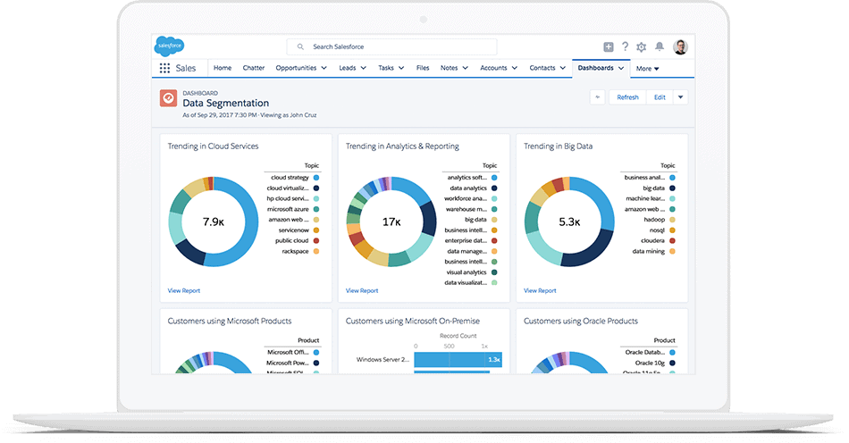Switch to the Accounts tab

click(x=494, y=68)
